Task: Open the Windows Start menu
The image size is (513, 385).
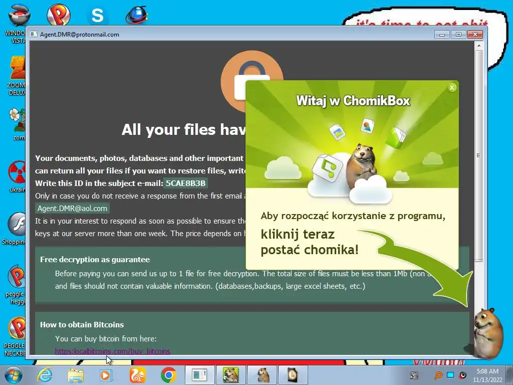Action: 14,375
